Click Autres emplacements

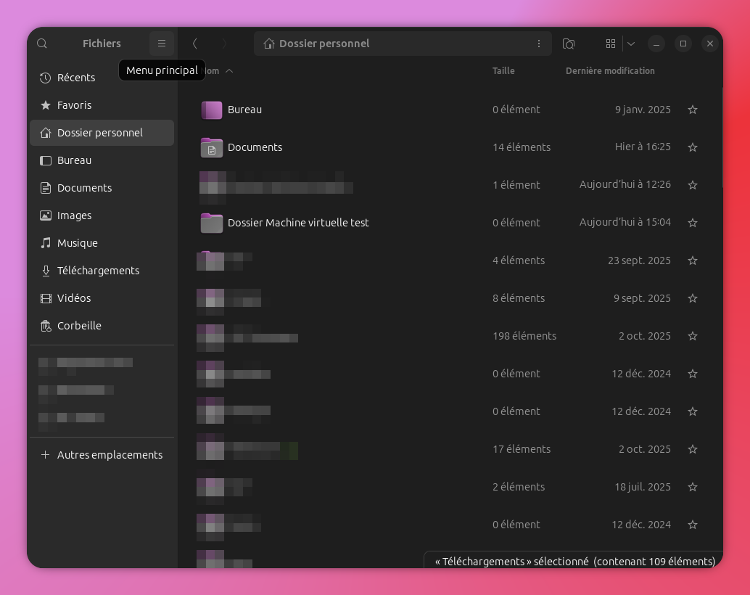click(110, 455)
